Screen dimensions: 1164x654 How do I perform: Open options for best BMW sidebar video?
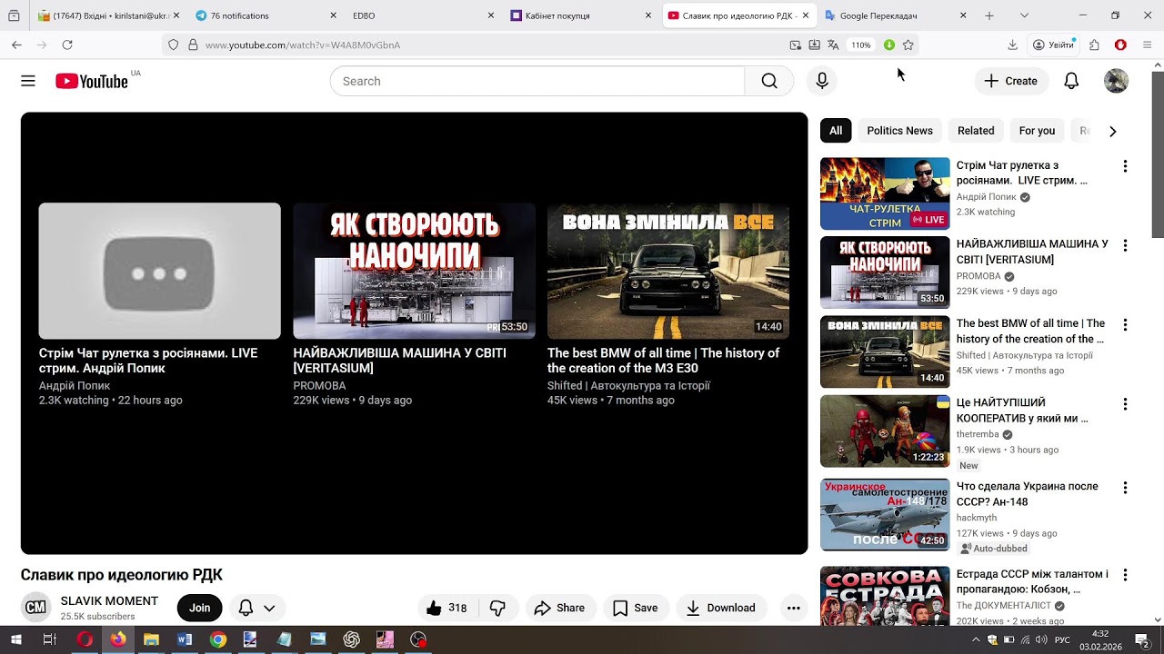point(1125,324)
